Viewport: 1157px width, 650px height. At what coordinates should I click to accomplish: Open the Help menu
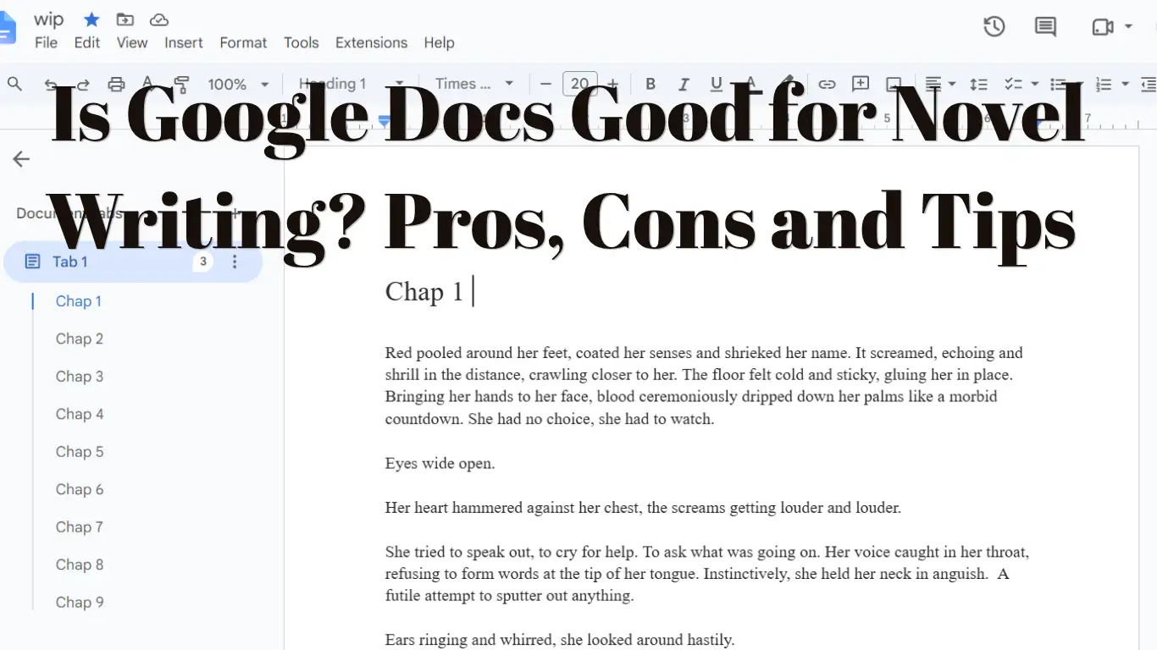439,42
